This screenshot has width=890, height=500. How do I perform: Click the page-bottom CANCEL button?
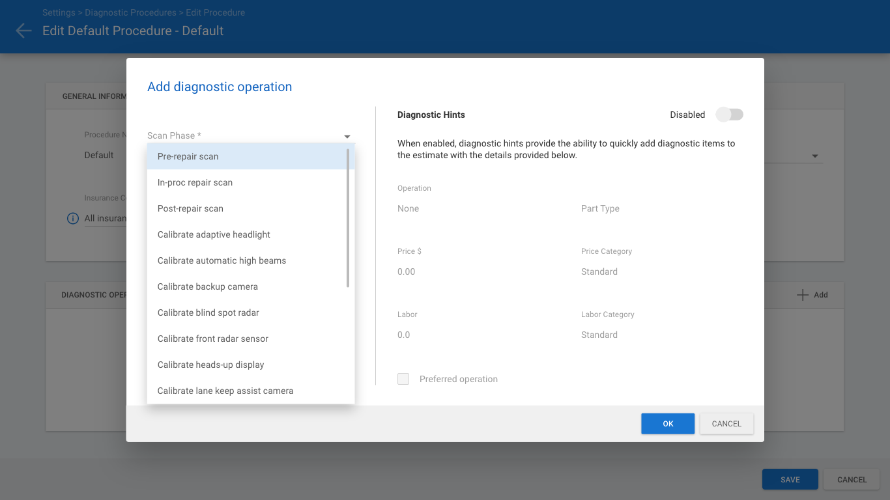tap(852, 480)
